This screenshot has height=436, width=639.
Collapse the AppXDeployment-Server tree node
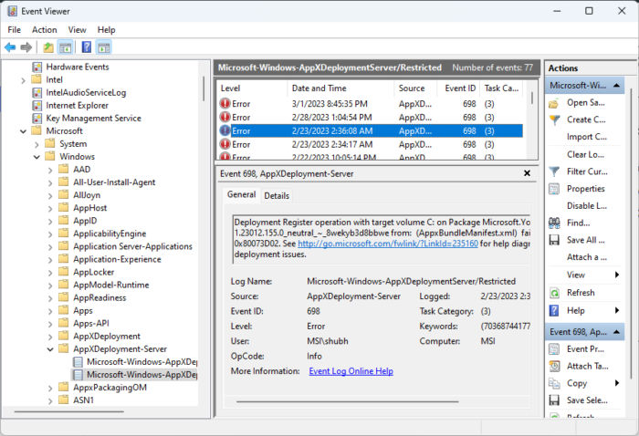(x=49, y=348)
